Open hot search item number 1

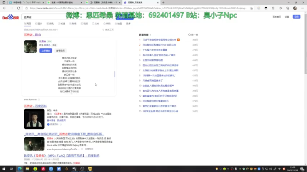[x=159, y=40]
